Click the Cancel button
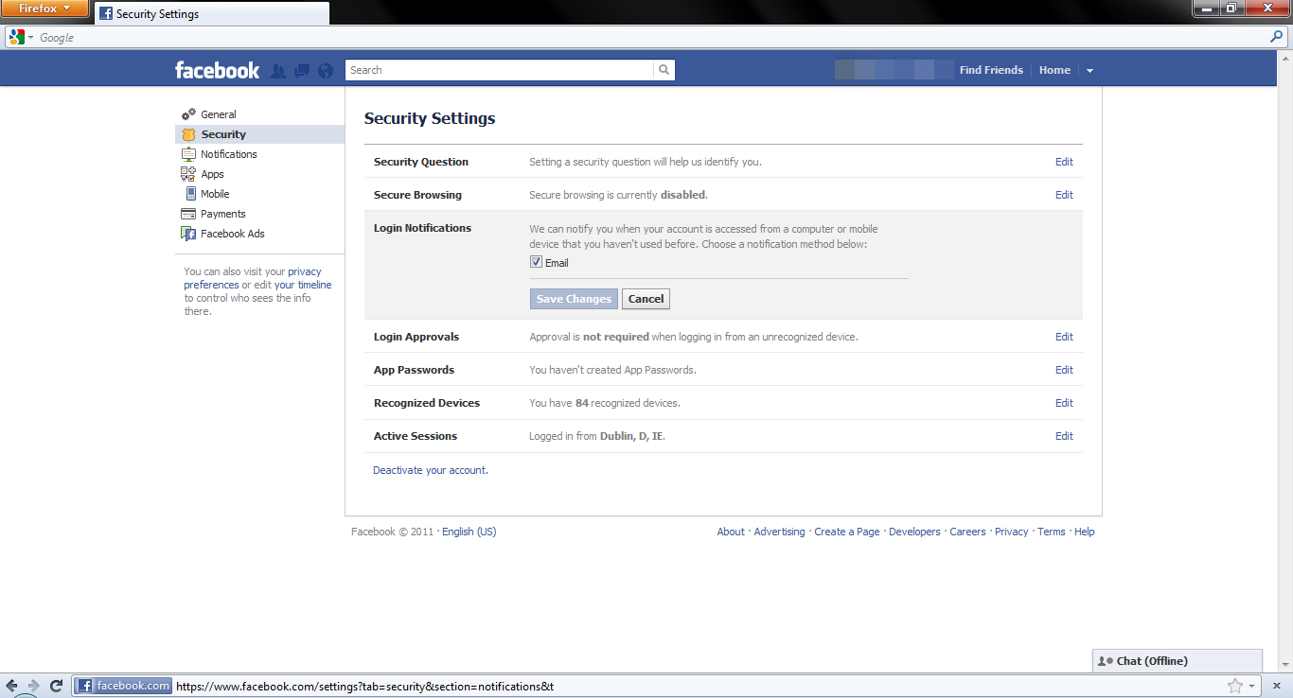The image size is (1293, 698). tap(646, 299)
